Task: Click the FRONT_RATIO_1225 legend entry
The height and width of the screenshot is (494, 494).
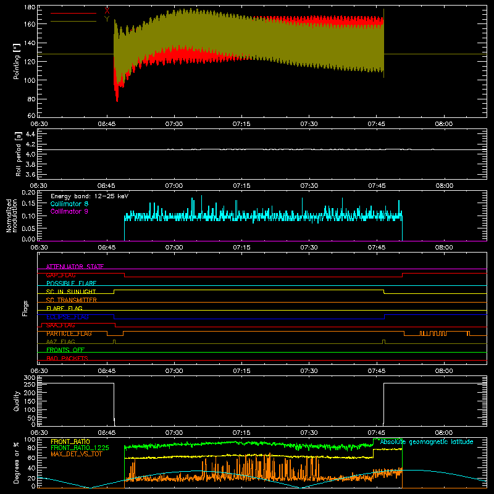Action: pos(80,448)
